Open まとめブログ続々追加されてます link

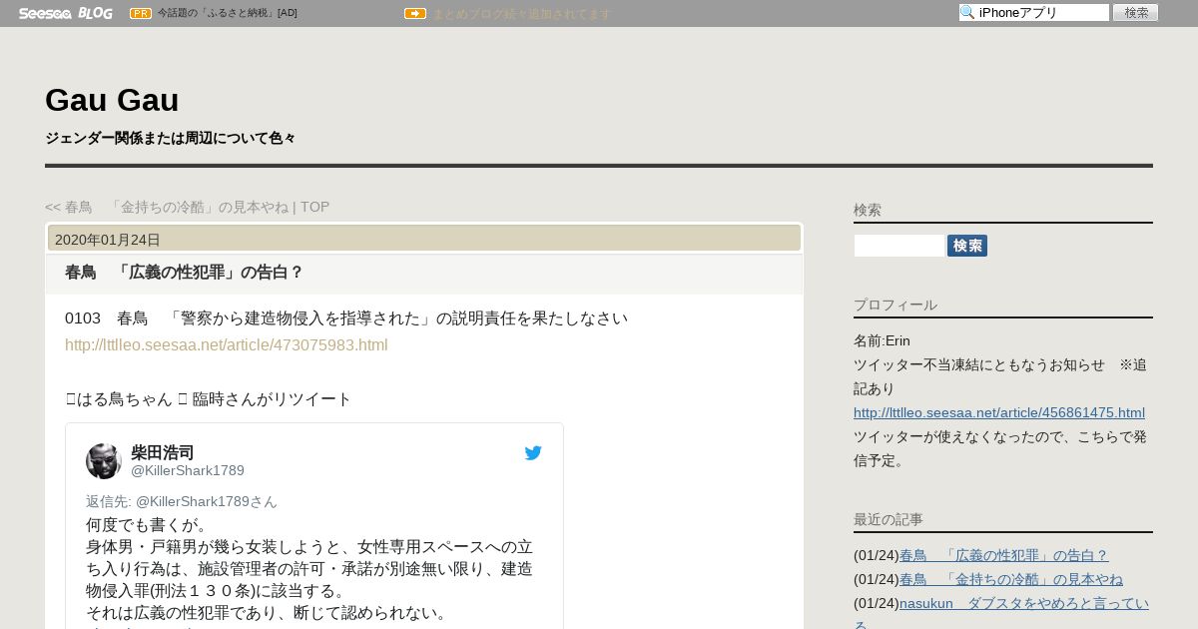click(x=521, y=14)
